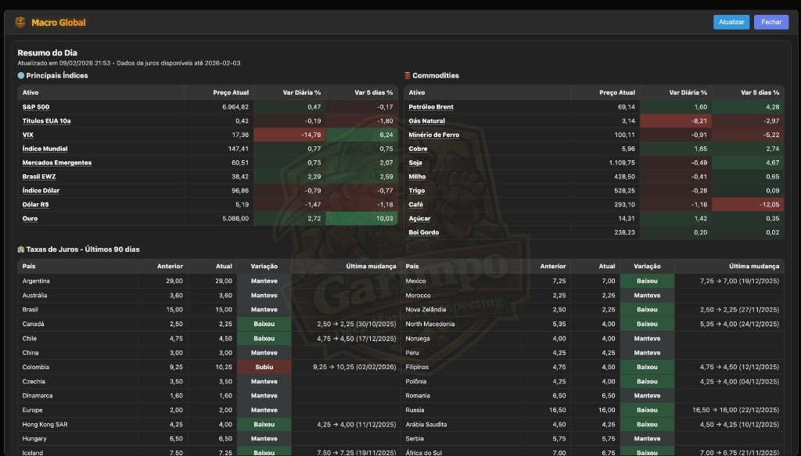Click the Subiu badge for Colombia
The width and height of the screenshot is (801, 456).
tap(265, 367)
